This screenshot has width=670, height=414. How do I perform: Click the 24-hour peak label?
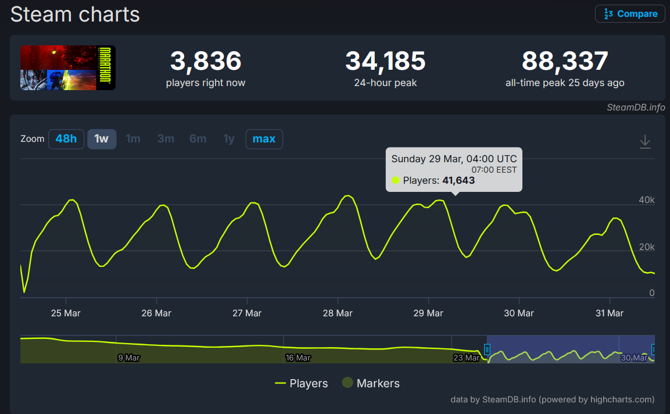(385, 83)
